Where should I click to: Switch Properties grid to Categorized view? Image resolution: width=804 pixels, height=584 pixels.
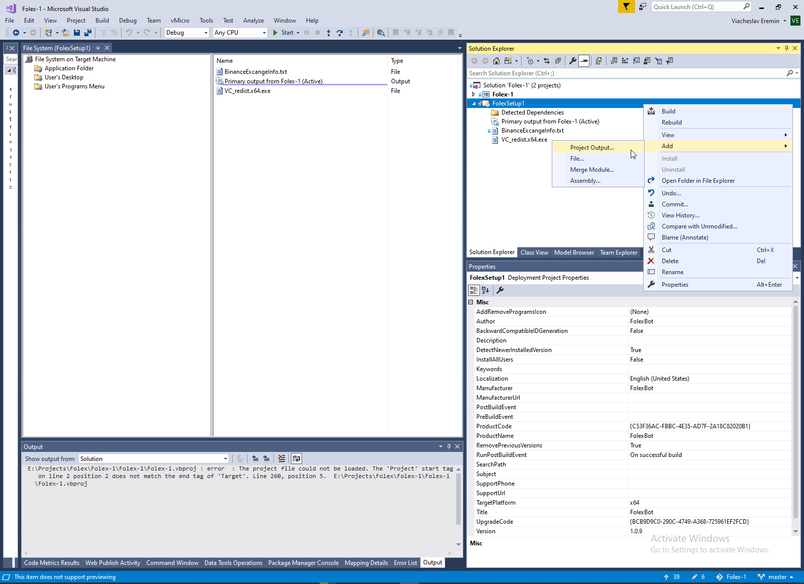[474, 290]
